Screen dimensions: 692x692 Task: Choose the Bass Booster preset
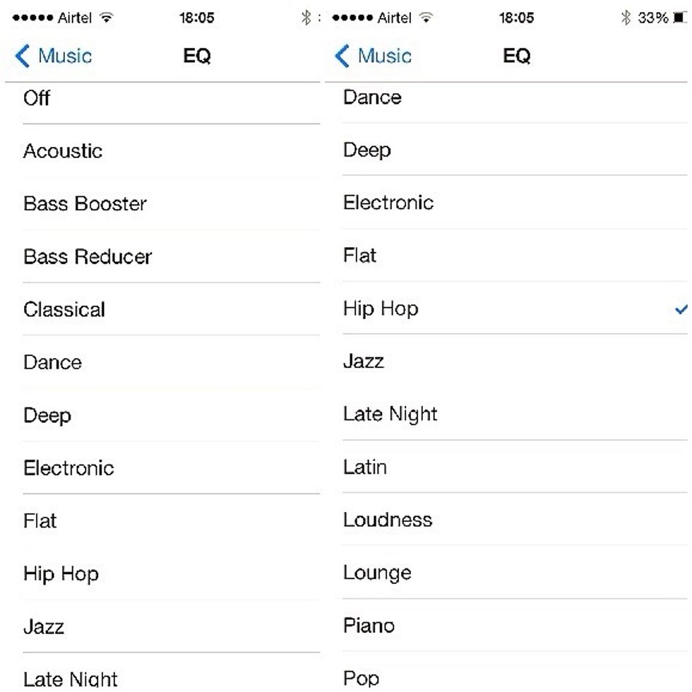pyautogui.click(x=85, y=203)
